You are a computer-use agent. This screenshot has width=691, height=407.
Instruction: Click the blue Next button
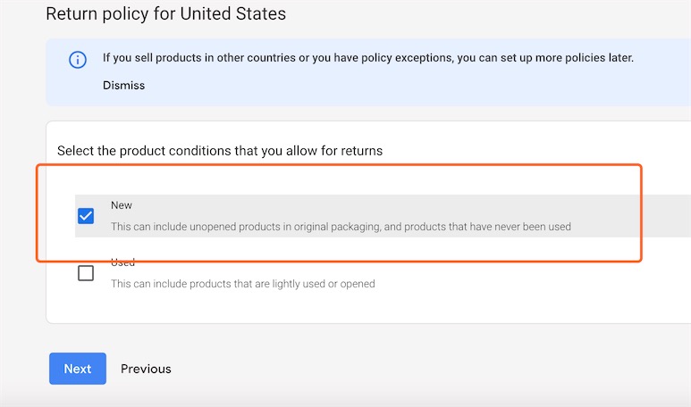[x=78, y=369]
